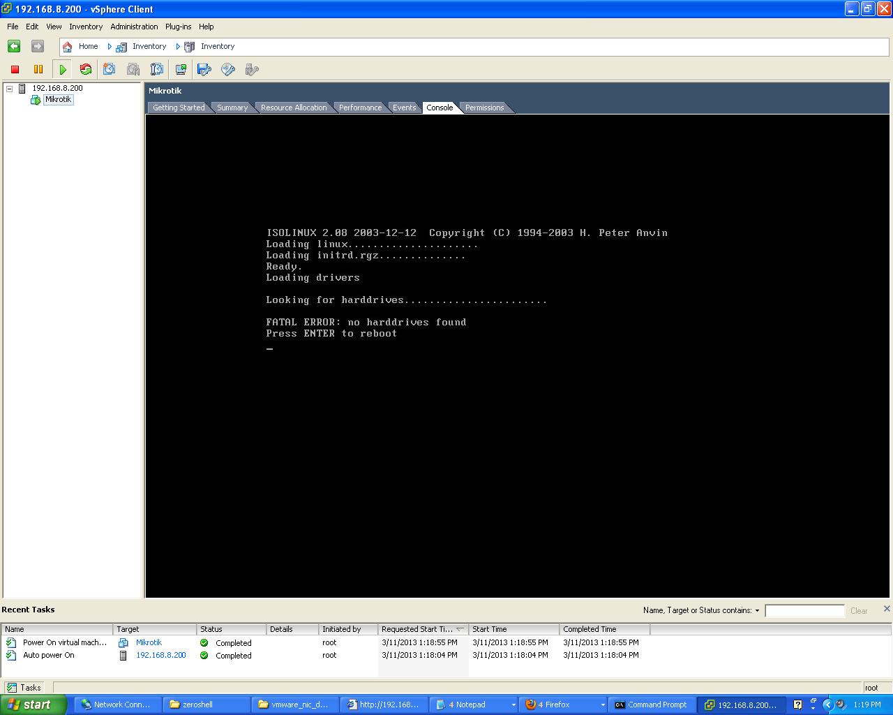The image size is (893, 715).
Task: Open the Administration menu
Action: point(134,27)
